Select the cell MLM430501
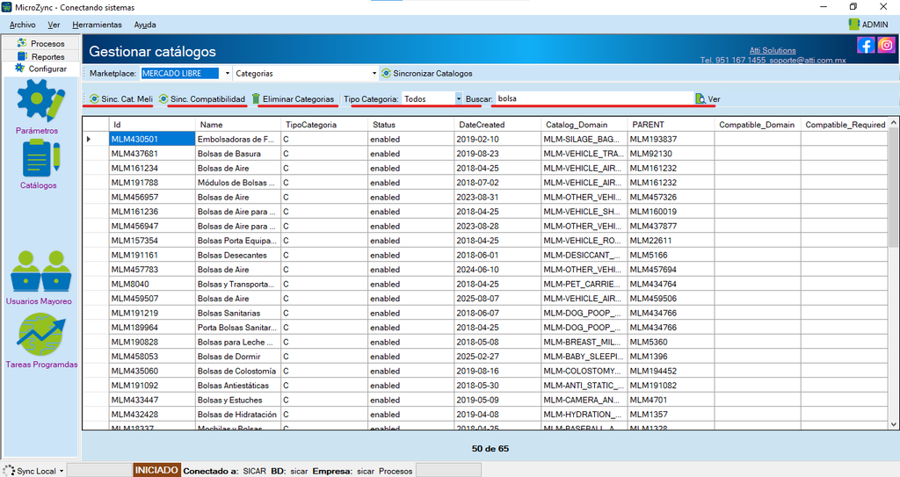Screen dimensions: 900x477 [152, 139]
